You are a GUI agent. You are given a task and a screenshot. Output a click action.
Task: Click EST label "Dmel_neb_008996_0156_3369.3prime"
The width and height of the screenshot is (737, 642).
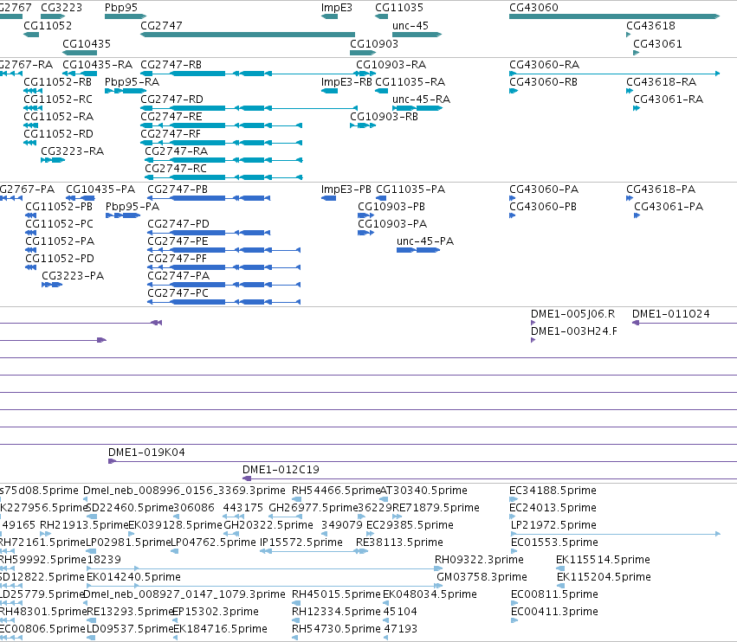[x=184, y=491]
